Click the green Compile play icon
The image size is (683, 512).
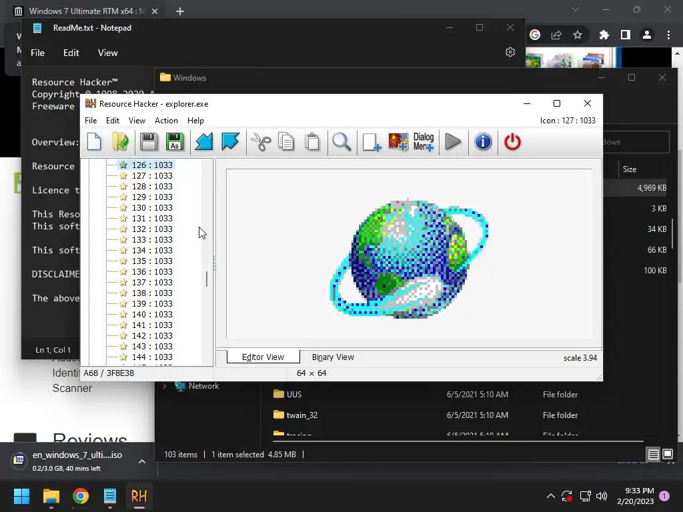(x=453, y=142)
